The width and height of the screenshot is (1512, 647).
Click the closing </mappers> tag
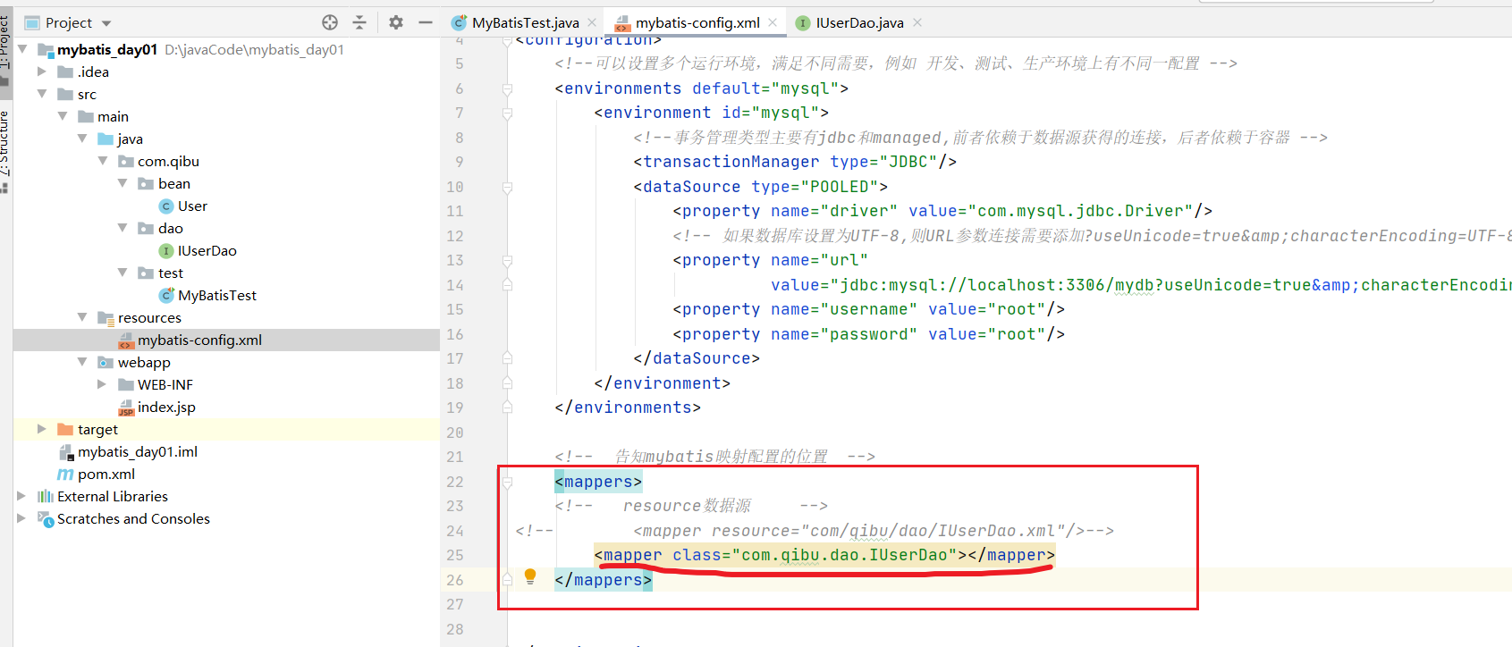pyautogui.click(x=604, y=580)
